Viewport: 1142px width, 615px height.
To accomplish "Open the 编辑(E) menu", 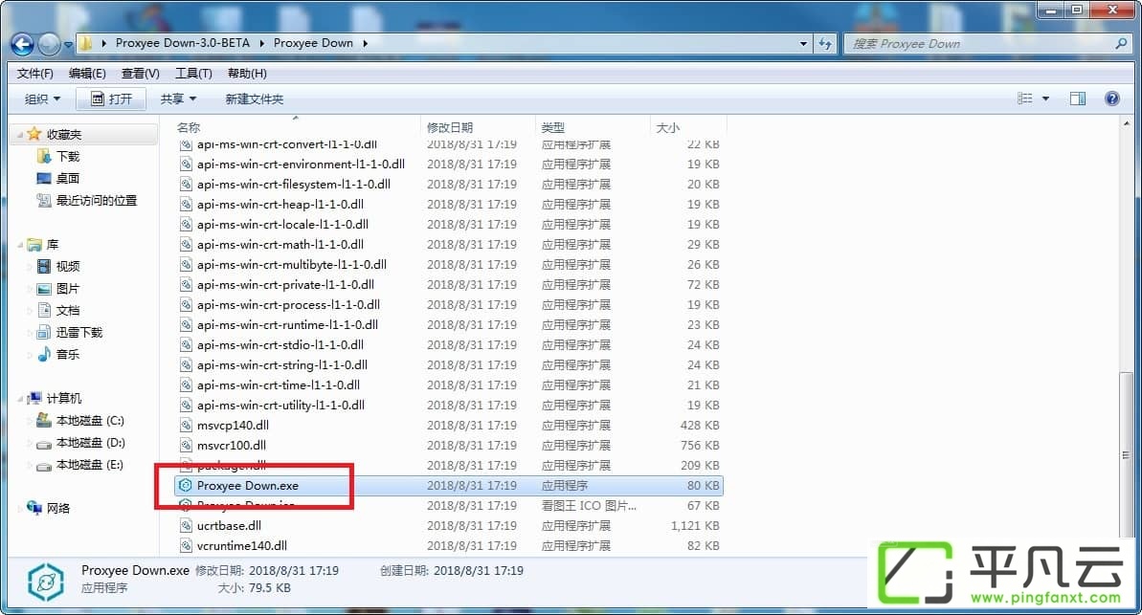I will pyautogui.click(x=87, y=74).
